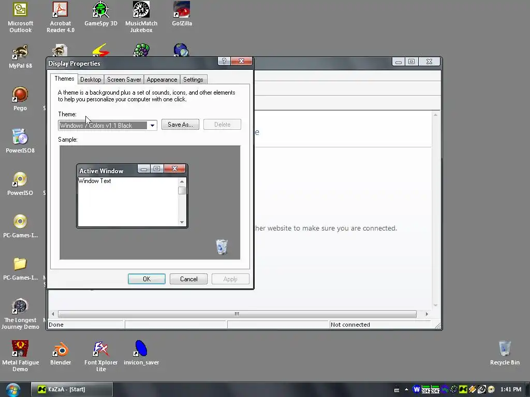Image resolution: width=530 pixels, height=397 pixels.
Task: Click the blue W tray icon
Action: pyautogui.click(x=417, y=389)
